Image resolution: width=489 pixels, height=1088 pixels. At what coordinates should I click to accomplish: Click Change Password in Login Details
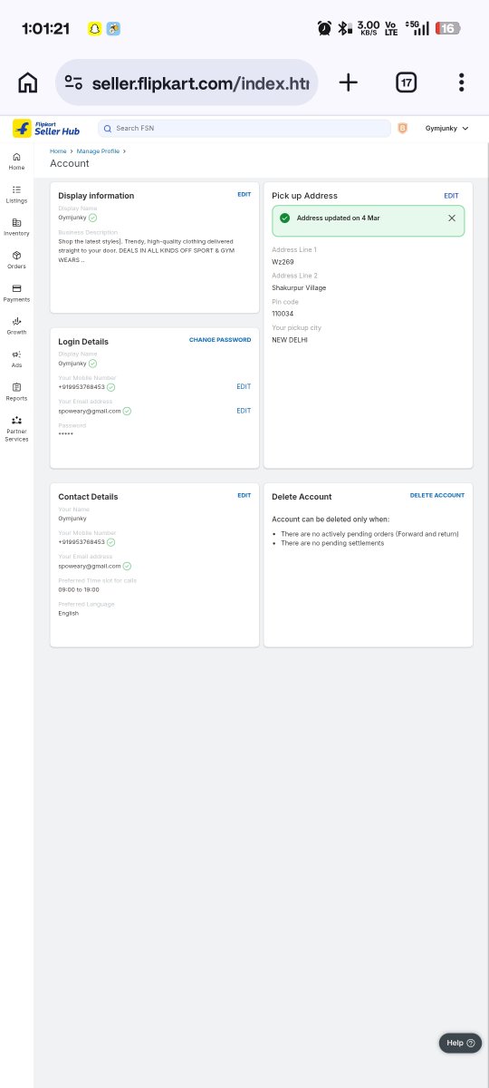point(220,340)
